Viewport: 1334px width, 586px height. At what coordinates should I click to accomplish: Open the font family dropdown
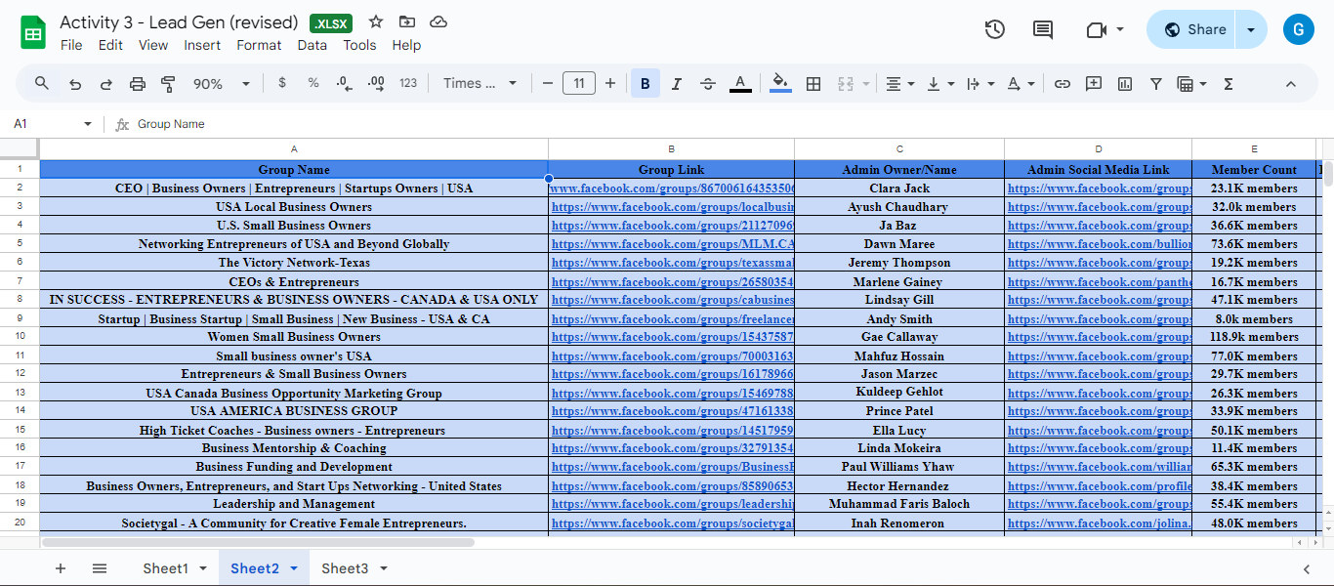coord(480,84)
